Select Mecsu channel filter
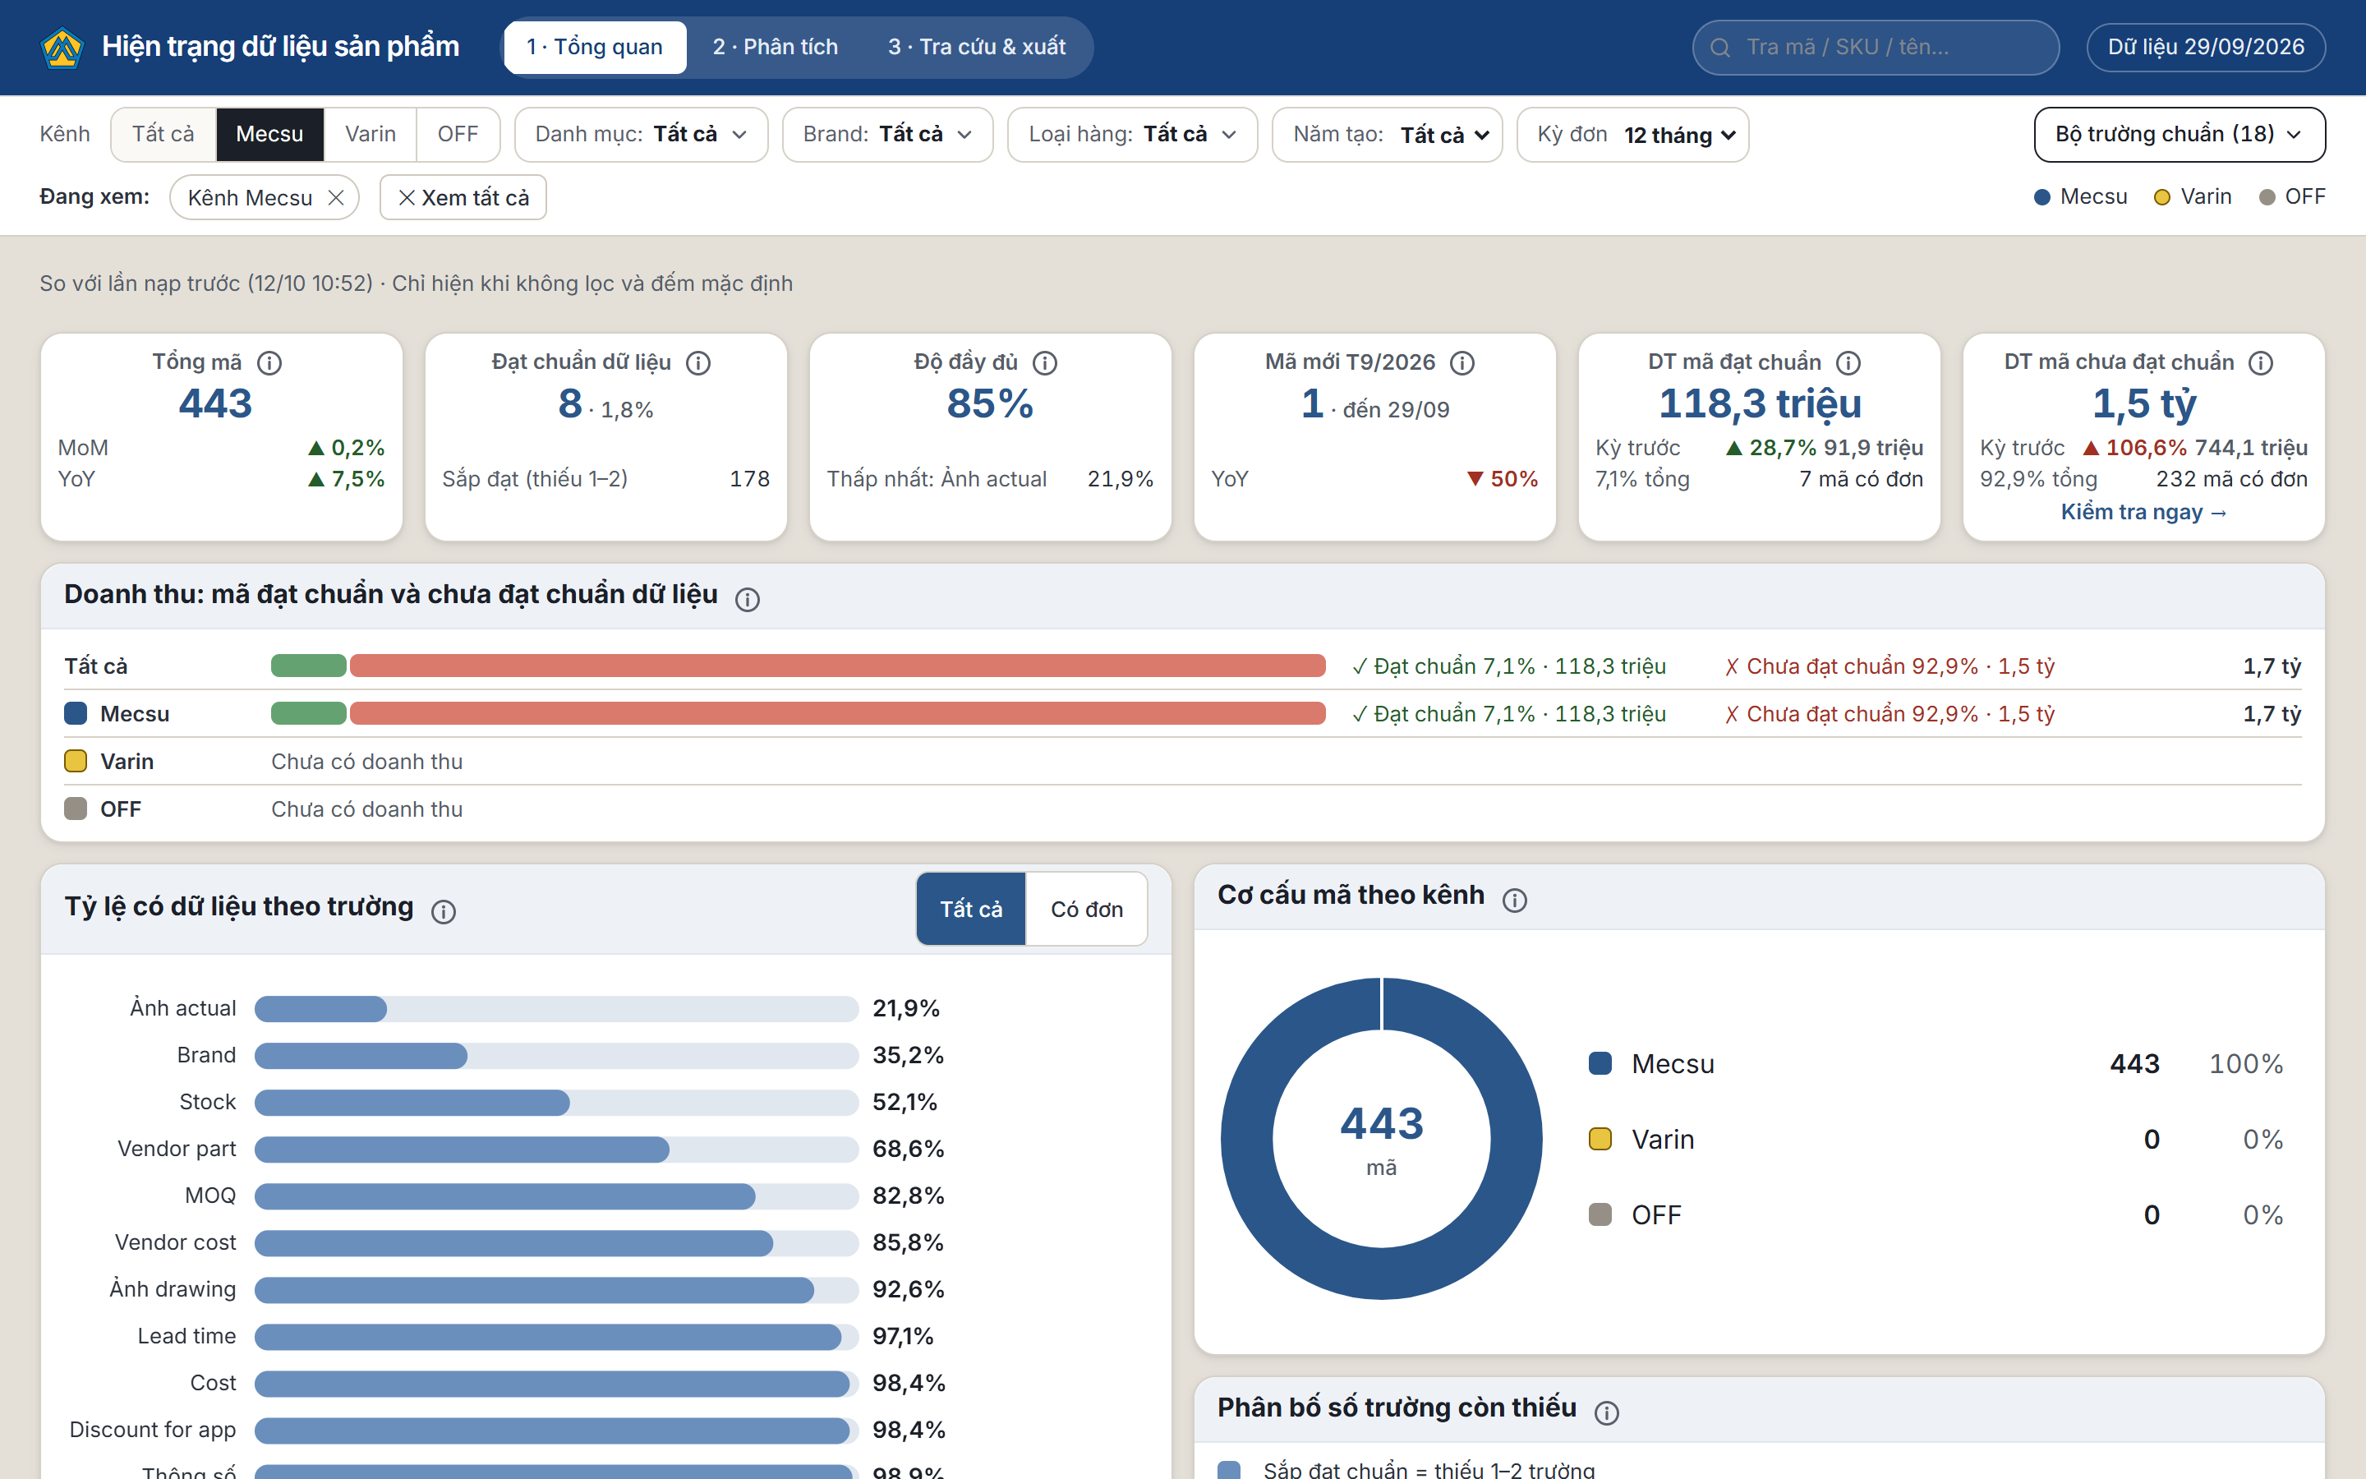This screenshot has height=1479, width=2366. pyautogui.click(x=269, y=134)
